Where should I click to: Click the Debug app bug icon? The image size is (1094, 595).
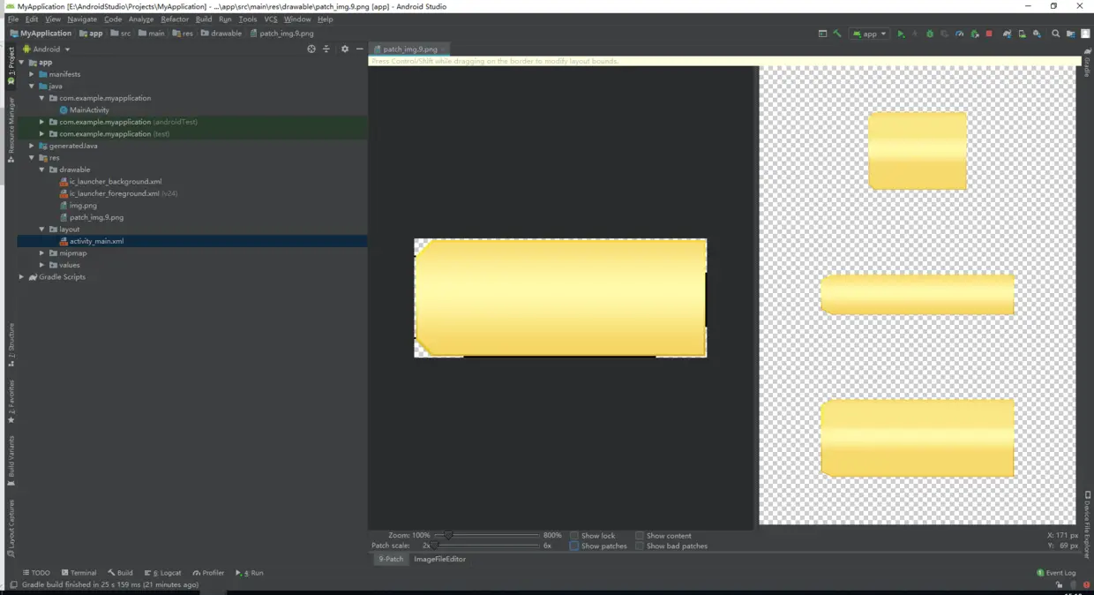click(x=930, y=34)
